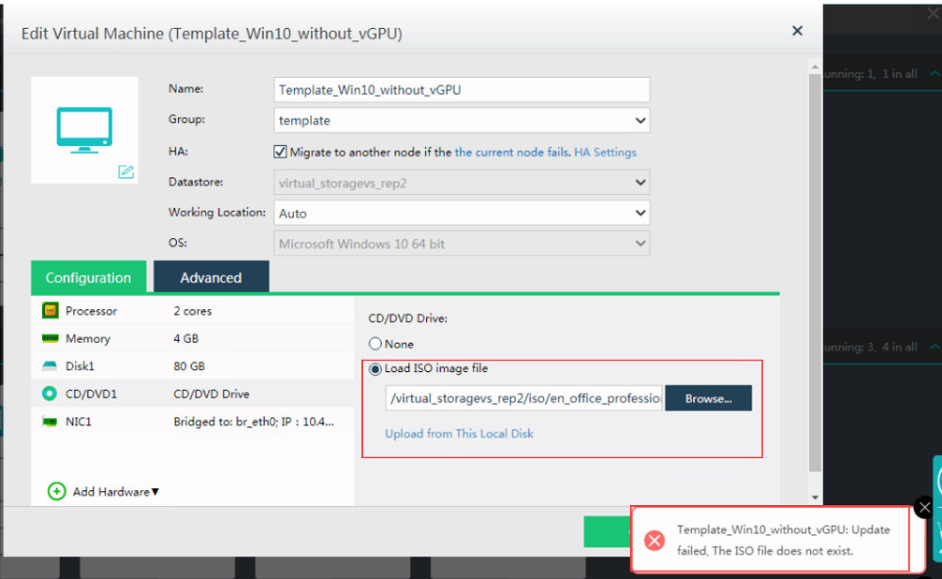
Task: Select the NIC1 network card icon
Action: coord(50,422)
